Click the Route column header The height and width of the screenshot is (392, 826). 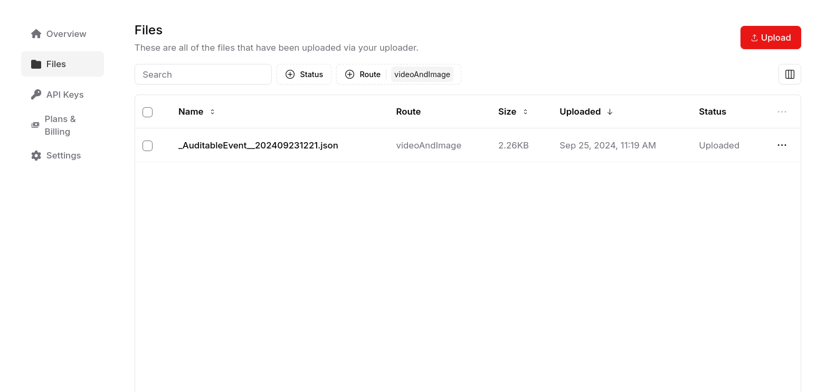409,111
